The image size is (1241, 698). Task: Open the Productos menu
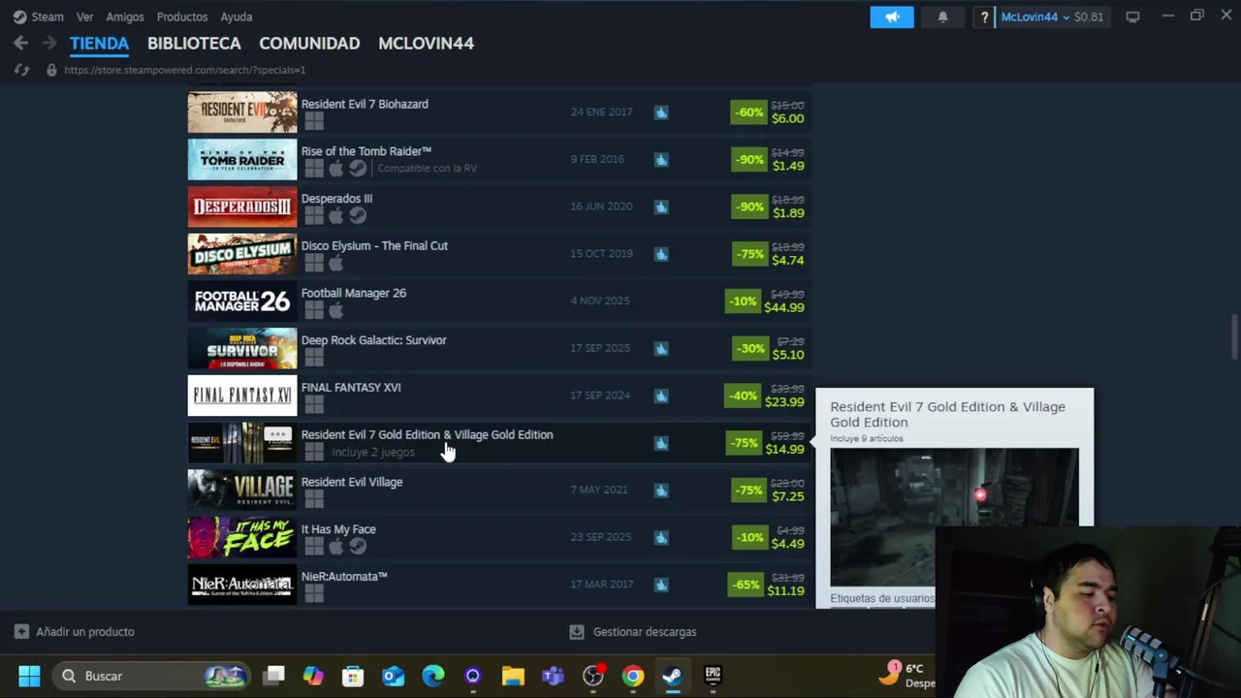[182, 16]
